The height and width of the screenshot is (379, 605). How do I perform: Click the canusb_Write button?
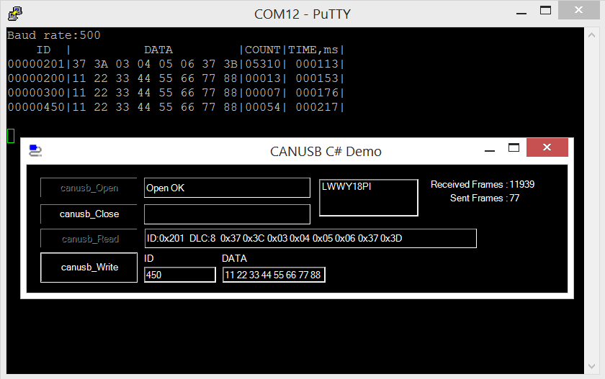coord(89,268)
